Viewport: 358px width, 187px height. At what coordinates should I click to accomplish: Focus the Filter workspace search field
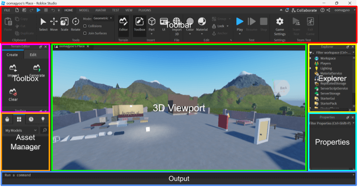[333, 53]
